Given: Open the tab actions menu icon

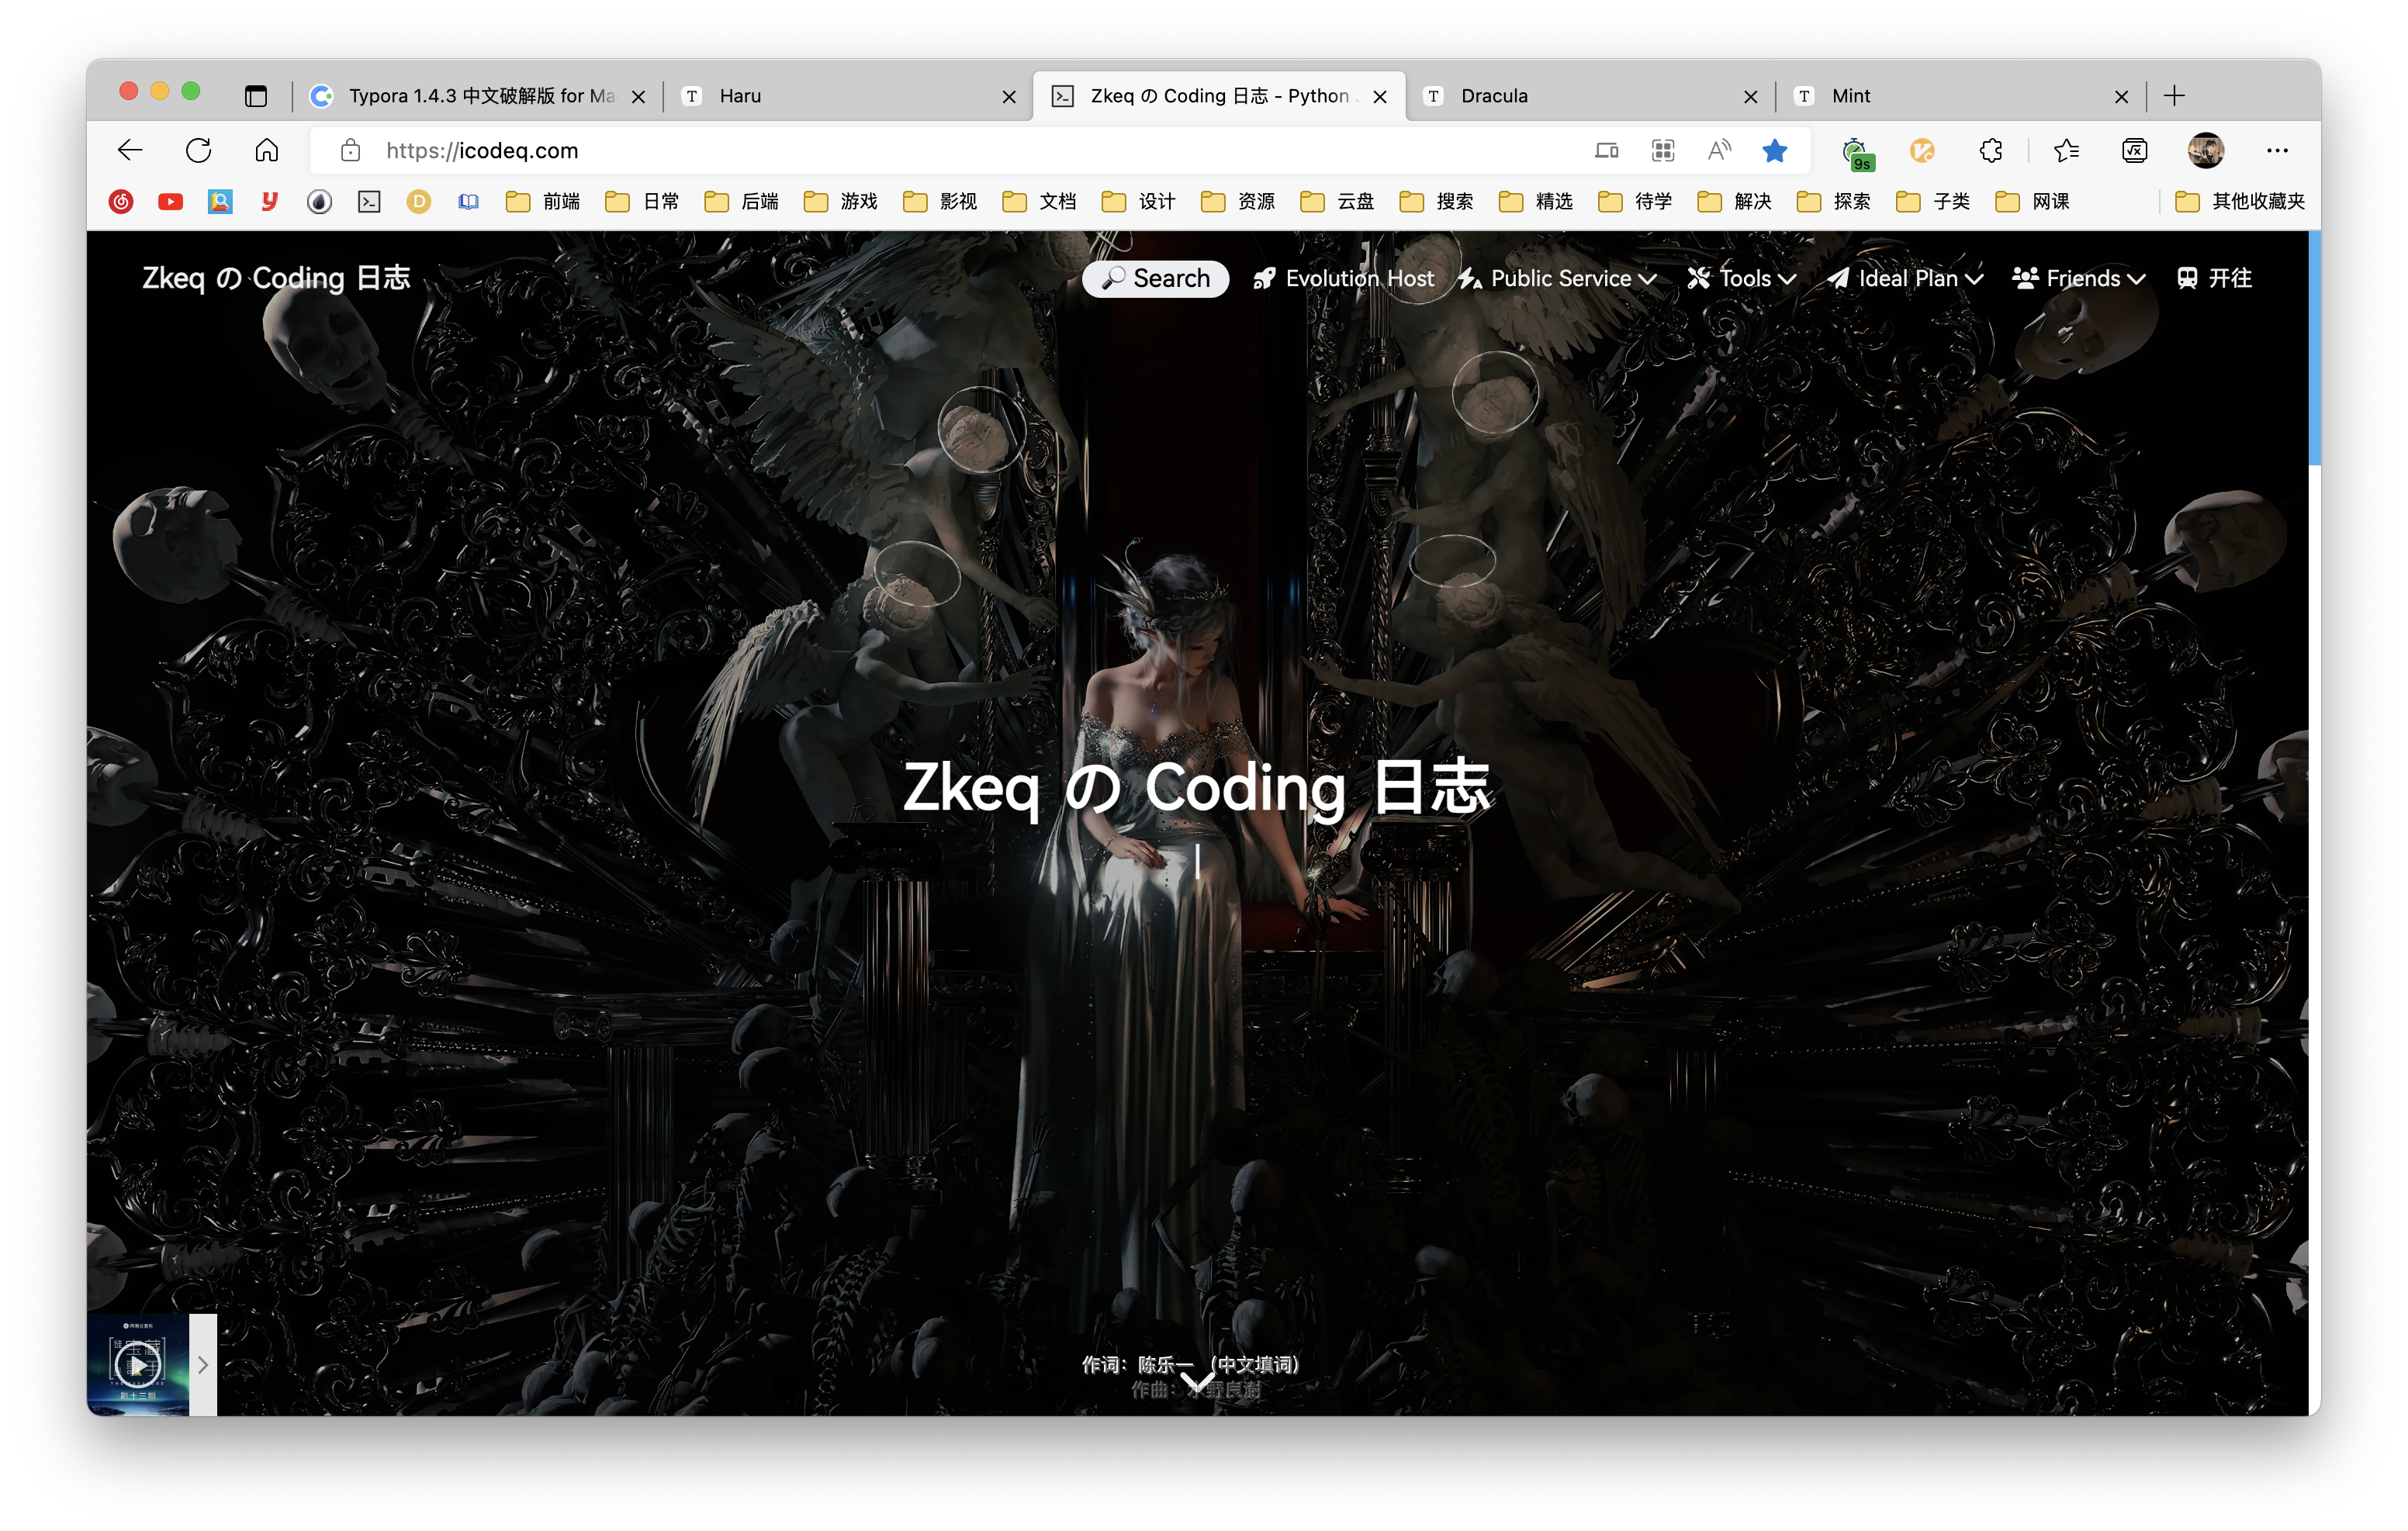Looking at the screenshot, I should tap(256, 96).
